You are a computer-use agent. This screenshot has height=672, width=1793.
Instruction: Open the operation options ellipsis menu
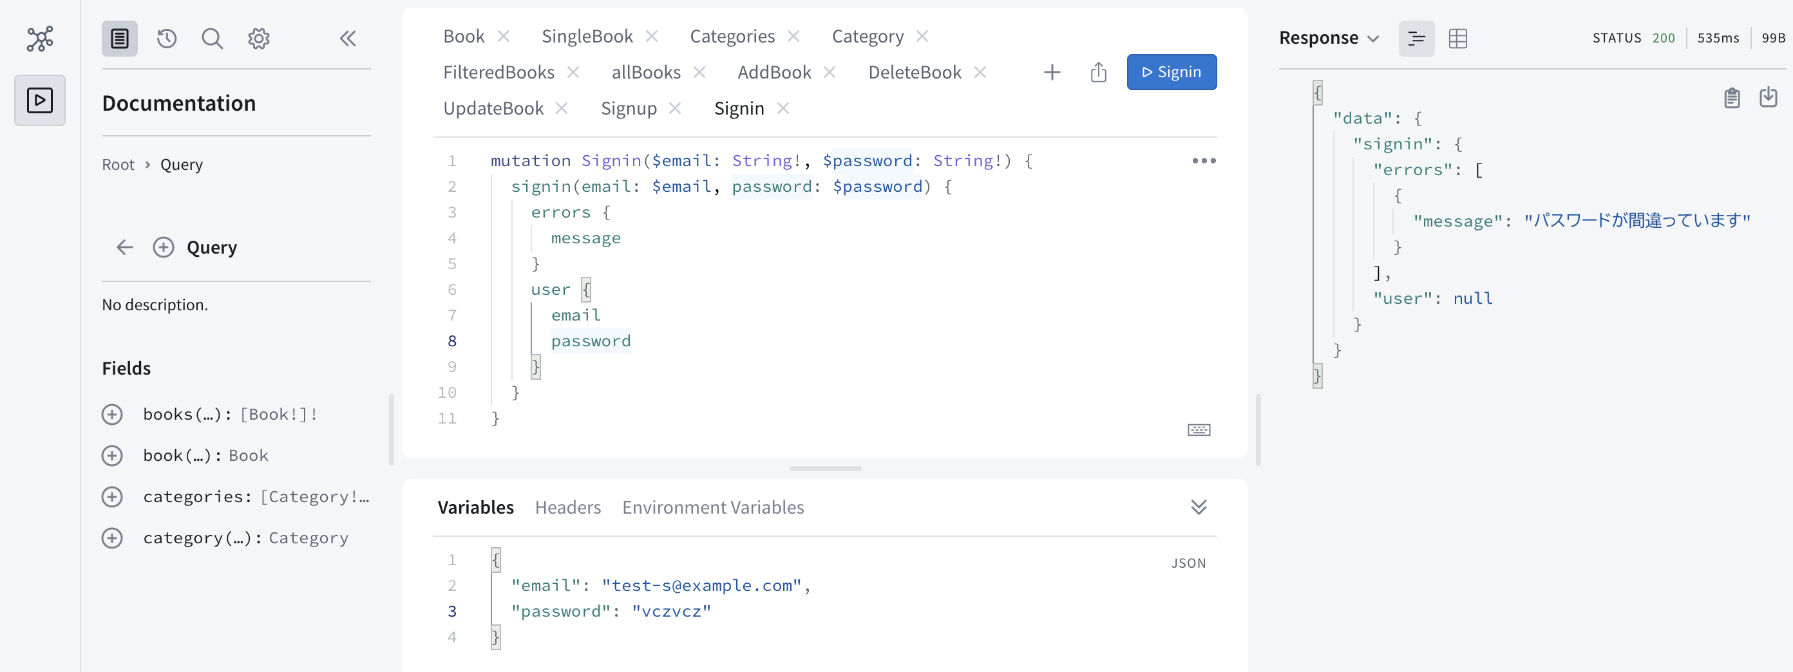pyautogui.click(x=1204, y=161)
